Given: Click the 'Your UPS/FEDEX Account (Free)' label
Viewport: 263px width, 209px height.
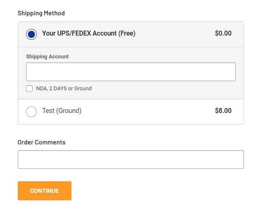Looking at the screenshot, I should pyautogui.click(x=89, y=33).
